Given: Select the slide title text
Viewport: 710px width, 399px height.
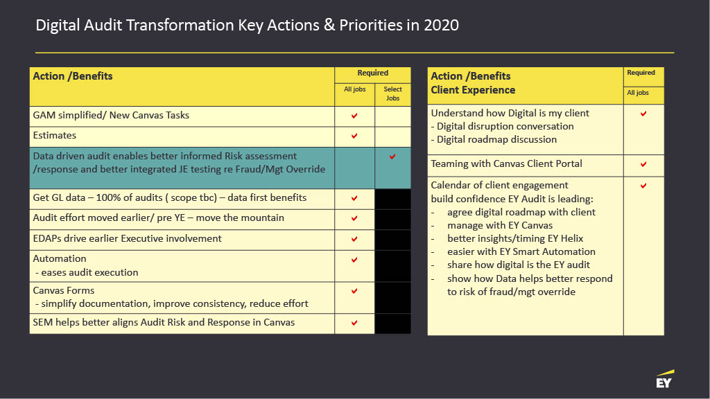Looking at the screenshot, I should [247, 26].
